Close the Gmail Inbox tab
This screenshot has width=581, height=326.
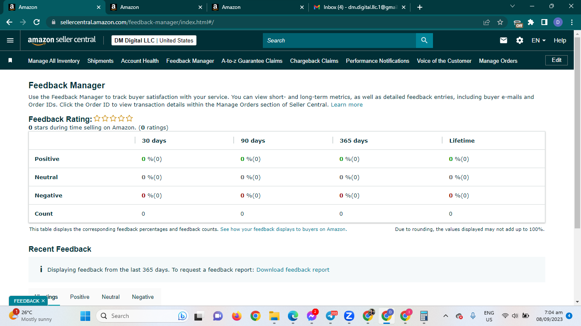(404, 7)
